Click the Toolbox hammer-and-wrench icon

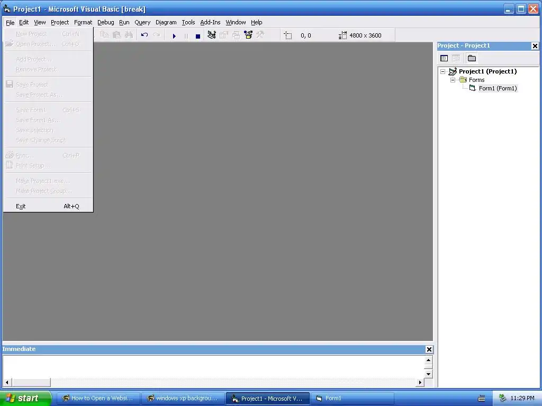coord(260,35)
